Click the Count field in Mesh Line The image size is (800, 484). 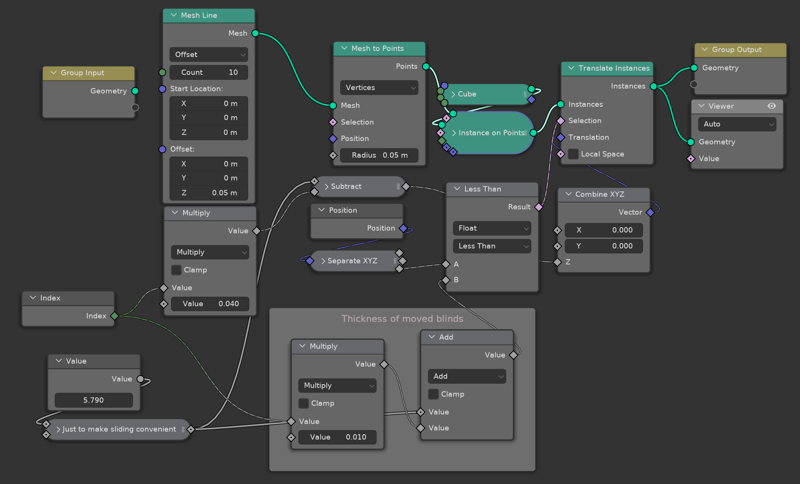pyautogui.click(x=209, y=72)
